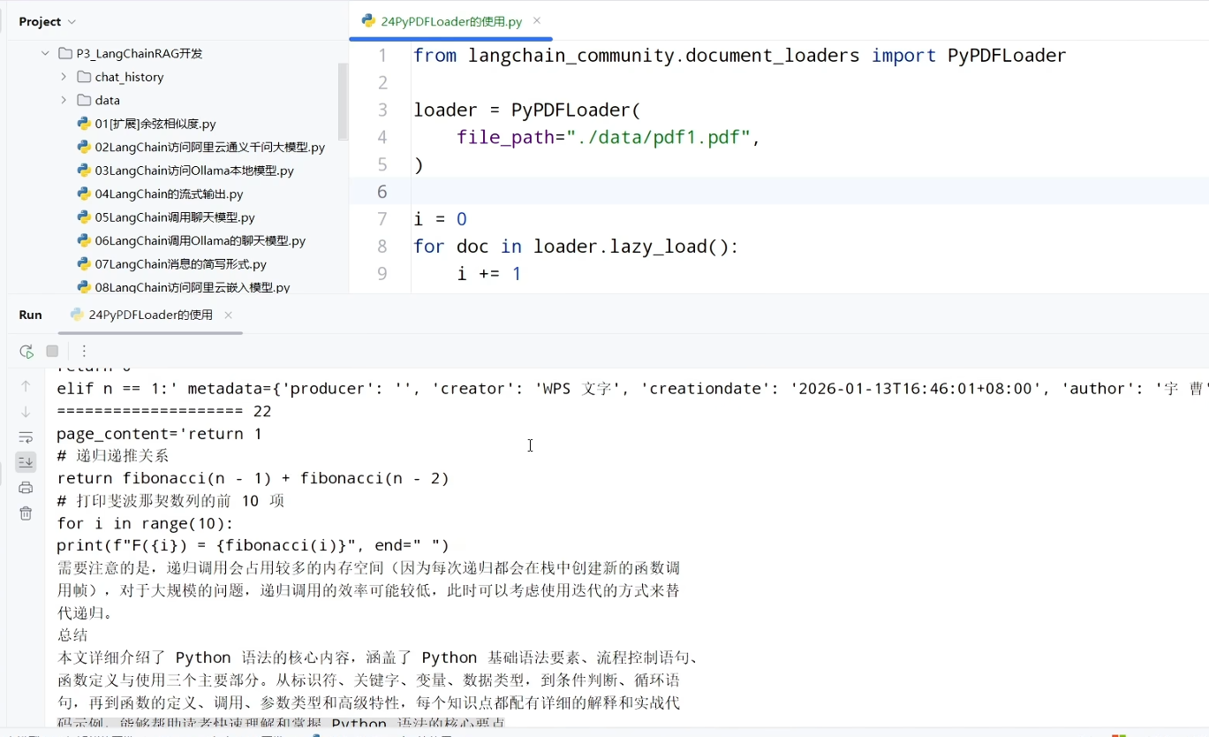The image size is (1209, 737).
Task: Click Python icon of 04LangChain的流式输出.py
Action: tap(84, 194)
